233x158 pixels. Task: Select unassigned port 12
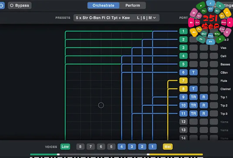click(x=183, y=122)
